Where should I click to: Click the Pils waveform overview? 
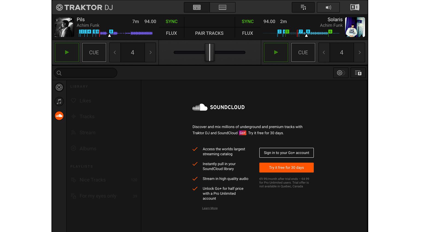(x=116, y=33)
